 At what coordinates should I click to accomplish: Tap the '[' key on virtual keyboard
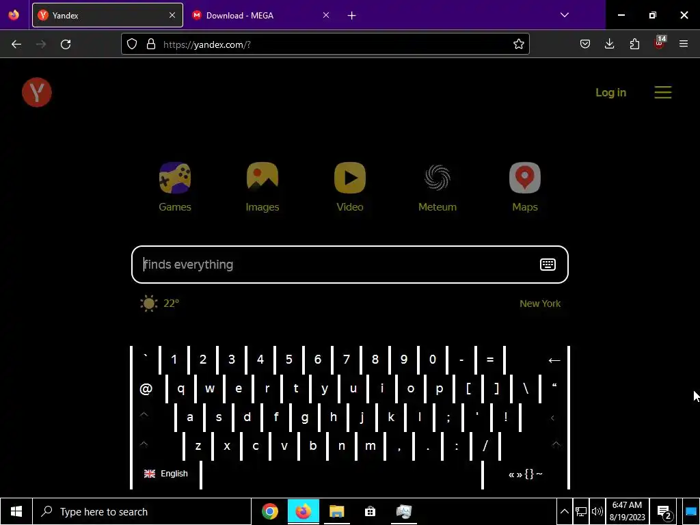point(468,388)
